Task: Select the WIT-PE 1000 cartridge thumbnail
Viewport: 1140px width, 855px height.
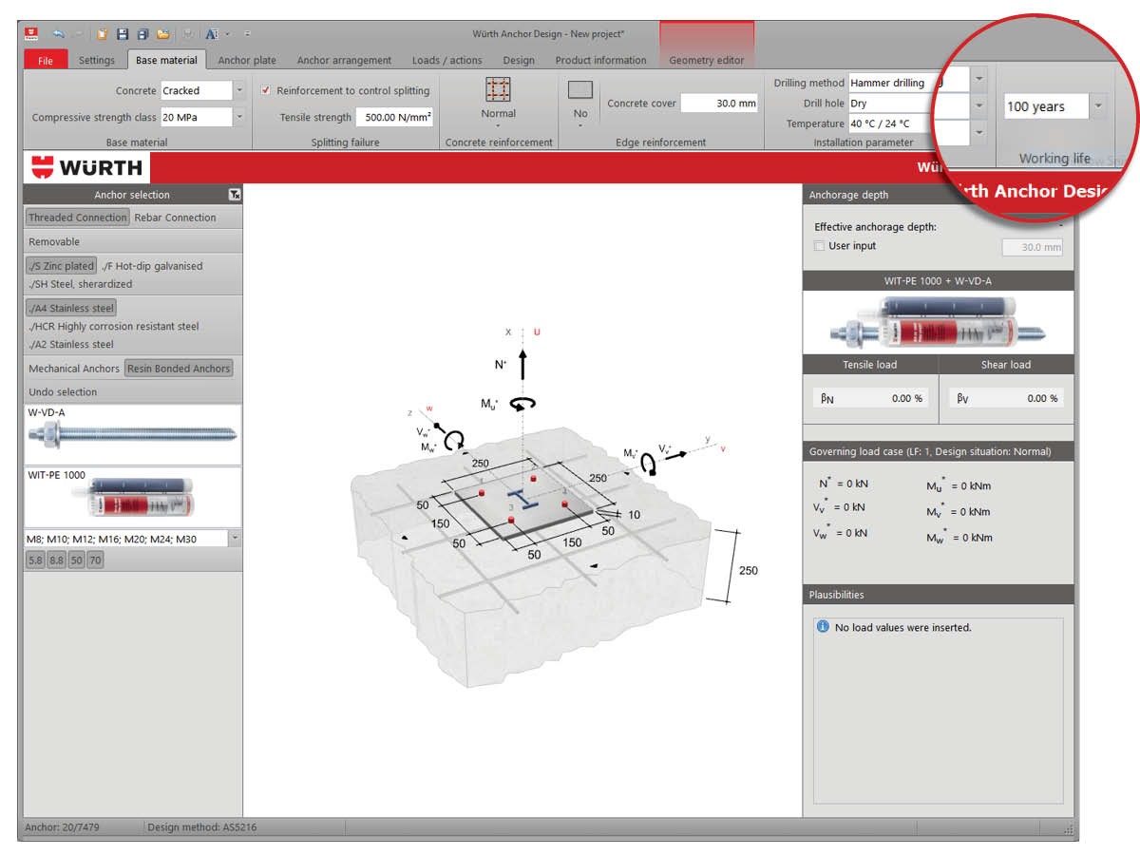Action: point(133,496)
